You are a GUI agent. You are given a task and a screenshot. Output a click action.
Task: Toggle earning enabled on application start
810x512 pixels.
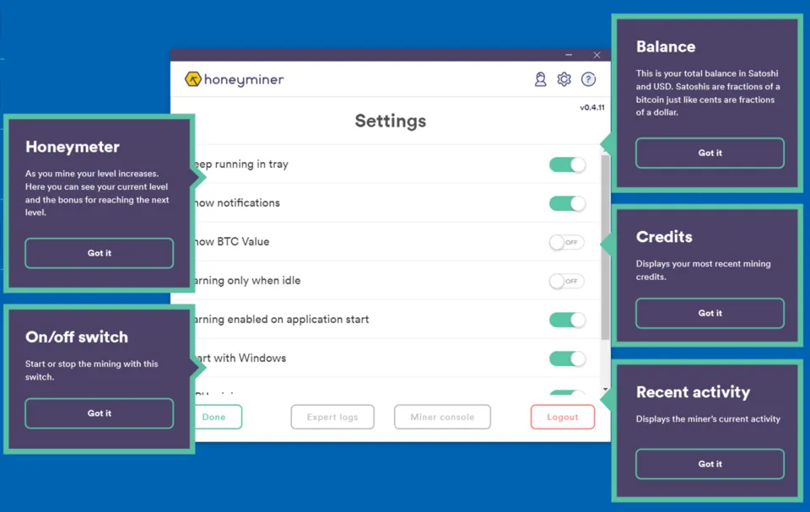click(x=567, y=320)
